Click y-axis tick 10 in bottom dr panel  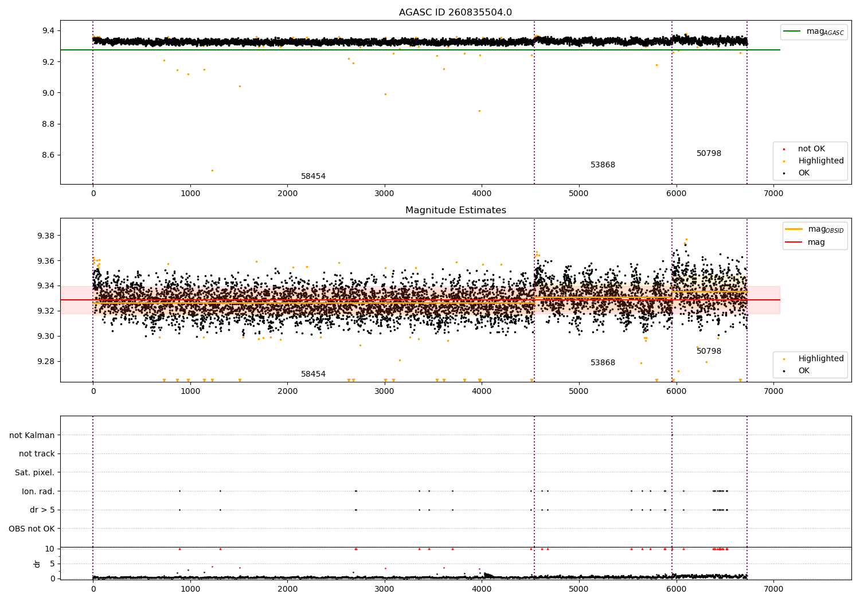[x=50, y=549]
